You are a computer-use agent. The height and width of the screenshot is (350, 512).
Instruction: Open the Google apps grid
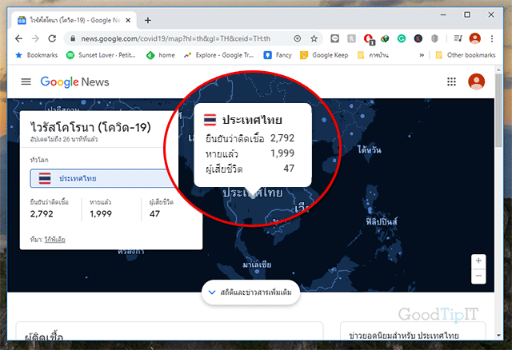pos(451,82)
